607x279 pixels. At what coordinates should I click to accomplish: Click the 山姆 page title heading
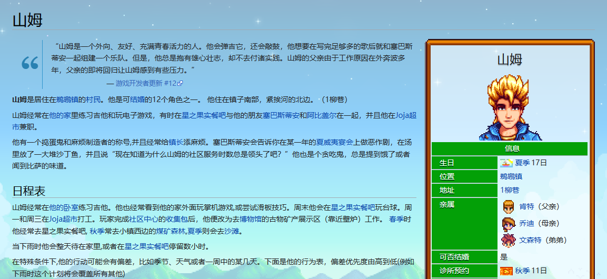(27, 19)
